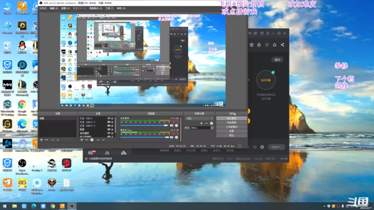Open source properties gear in the Sources panel
This screenshot has height=210, width=374.
pos(92,140)
